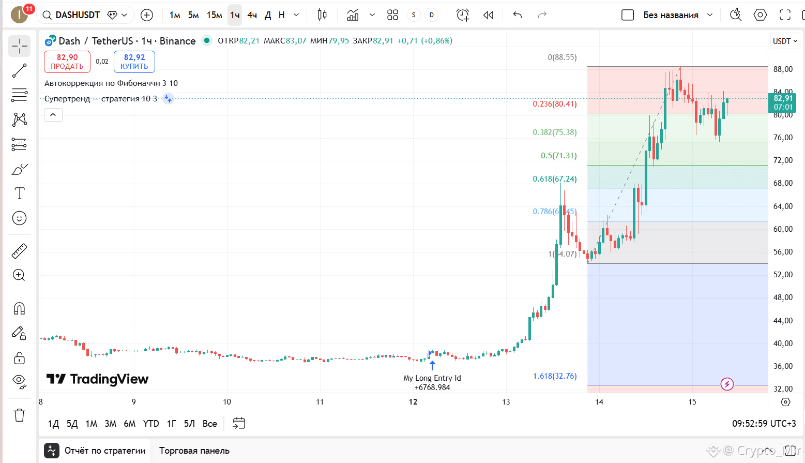Open the go to date calendar icon
Viewport: 805px width, 463px height.
click(x=238, y=424)
